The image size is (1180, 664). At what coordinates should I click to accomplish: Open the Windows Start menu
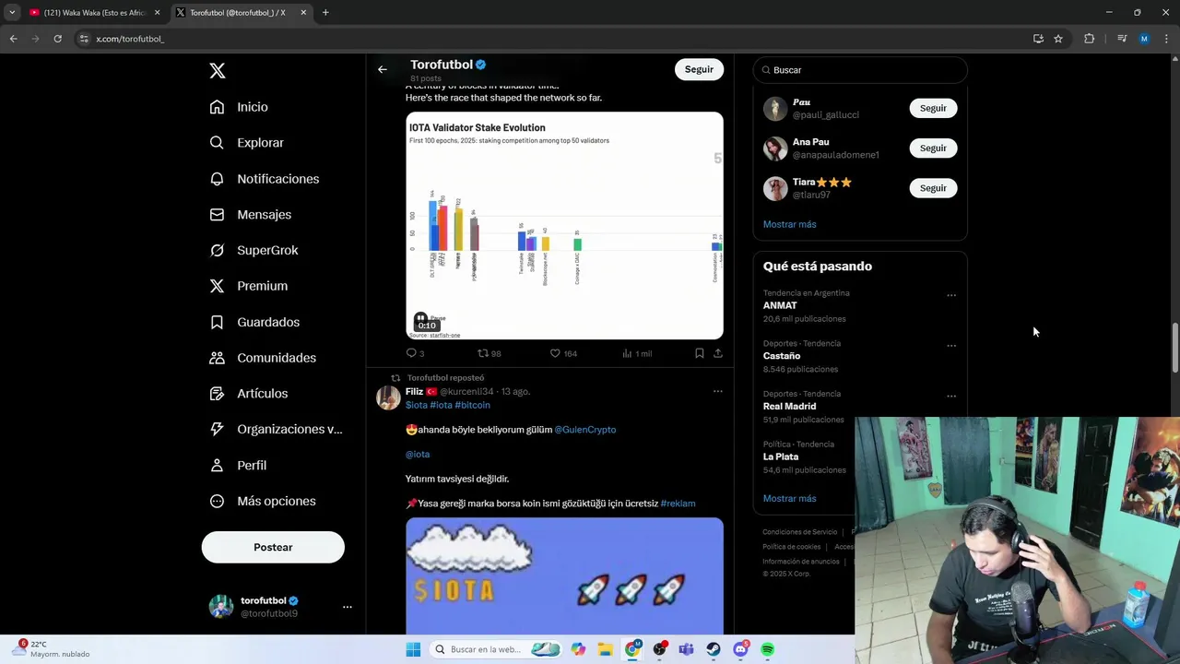coord(413,649)
